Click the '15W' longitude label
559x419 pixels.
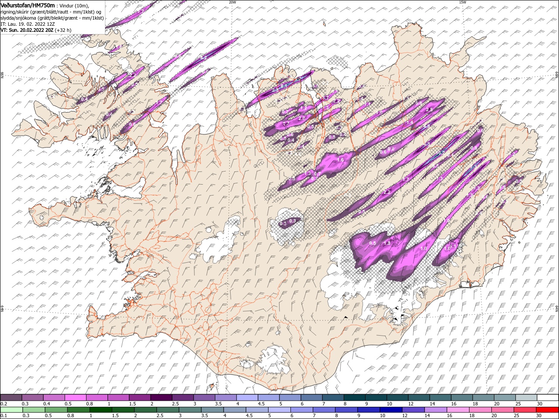pyautogui.click(x=462, y=2)
